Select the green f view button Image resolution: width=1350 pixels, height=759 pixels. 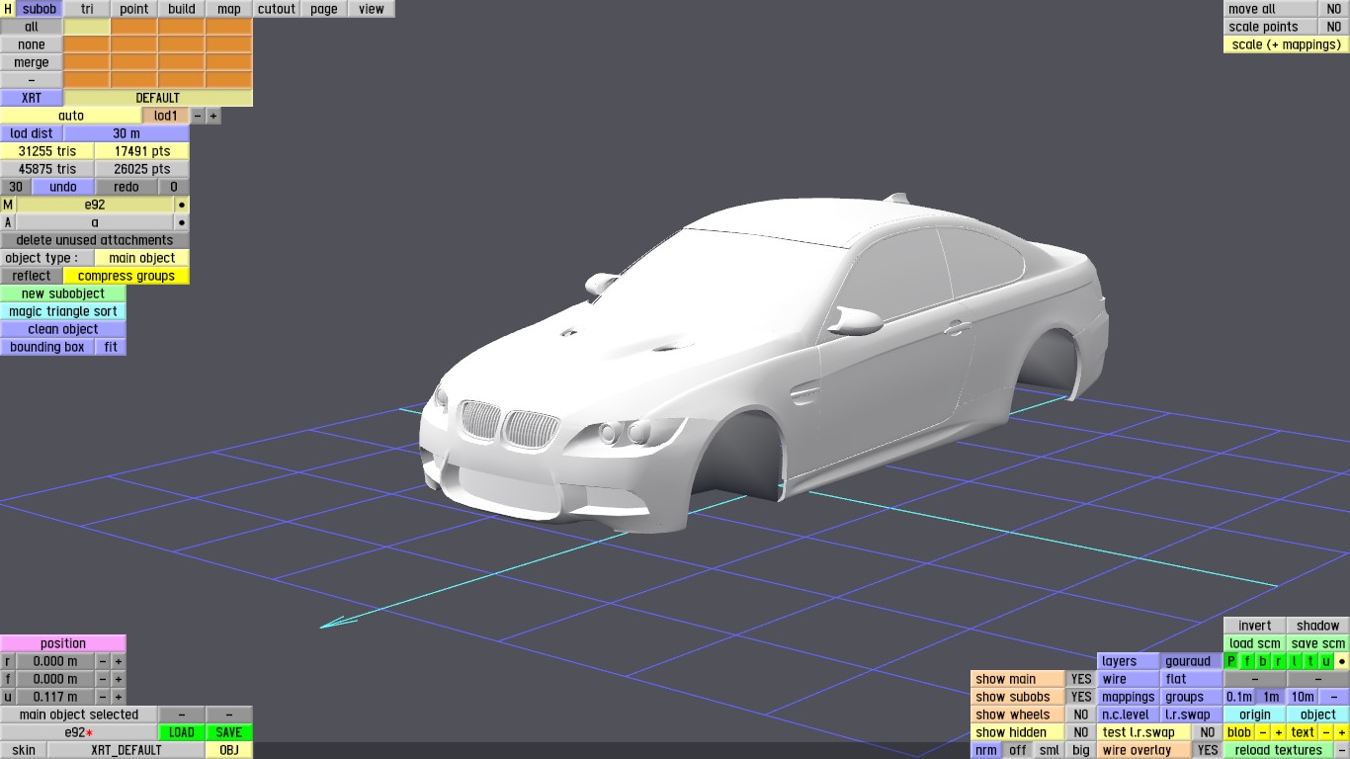tap(1247, 661)
